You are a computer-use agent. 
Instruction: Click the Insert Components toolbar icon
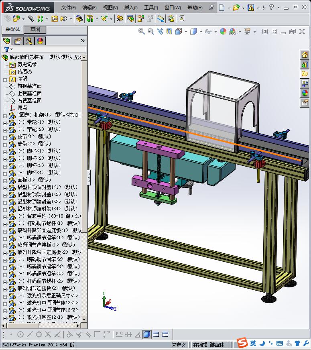[x=16, y=18]
